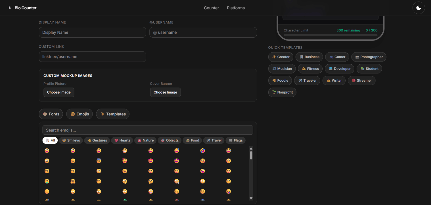Choose Image for Profile Picture

(x=59, y=92)
